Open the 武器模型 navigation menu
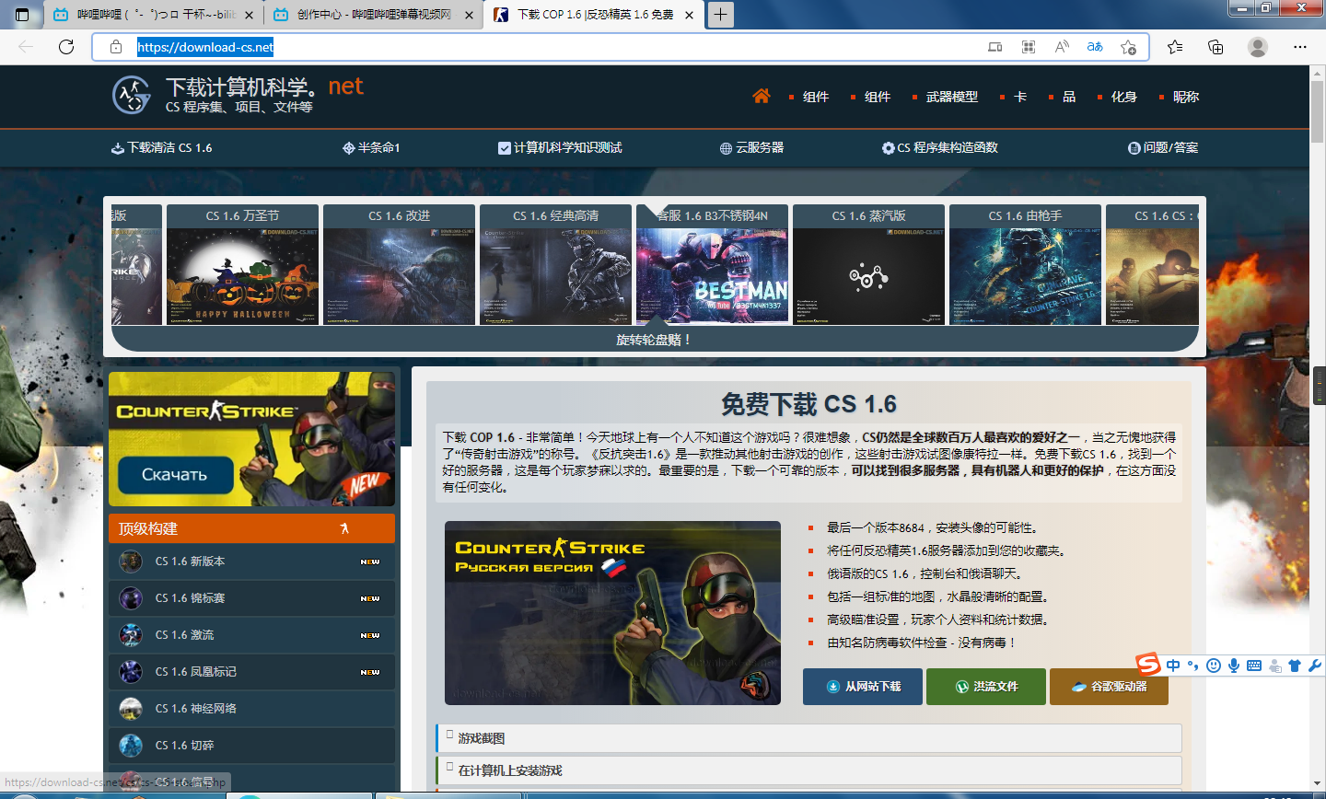The width and height of the screenshot is (1326, 799). pyautogui.click(x=952, y=97)
